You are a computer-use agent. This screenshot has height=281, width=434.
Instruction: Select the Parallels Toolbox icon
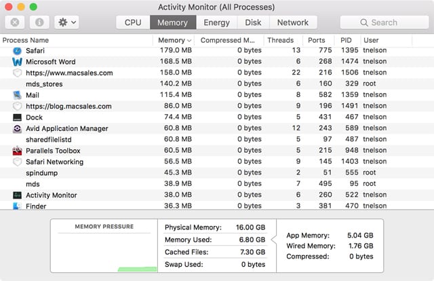(18, 151)
